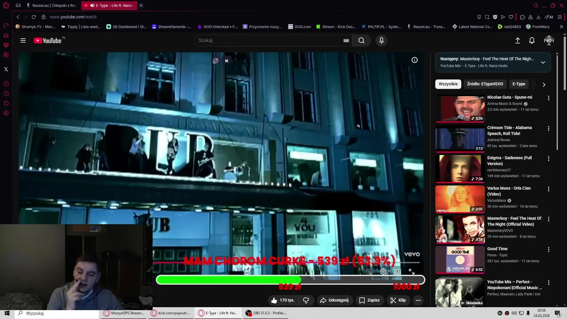Open FrontWars bookmark
The height and width of the screenshot is (319, 567).
tap(537, 27)
